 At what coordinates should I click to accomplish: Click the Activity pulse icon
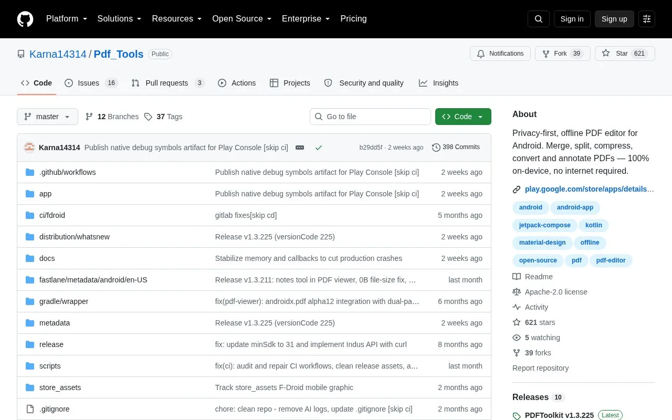coord(517,307)
